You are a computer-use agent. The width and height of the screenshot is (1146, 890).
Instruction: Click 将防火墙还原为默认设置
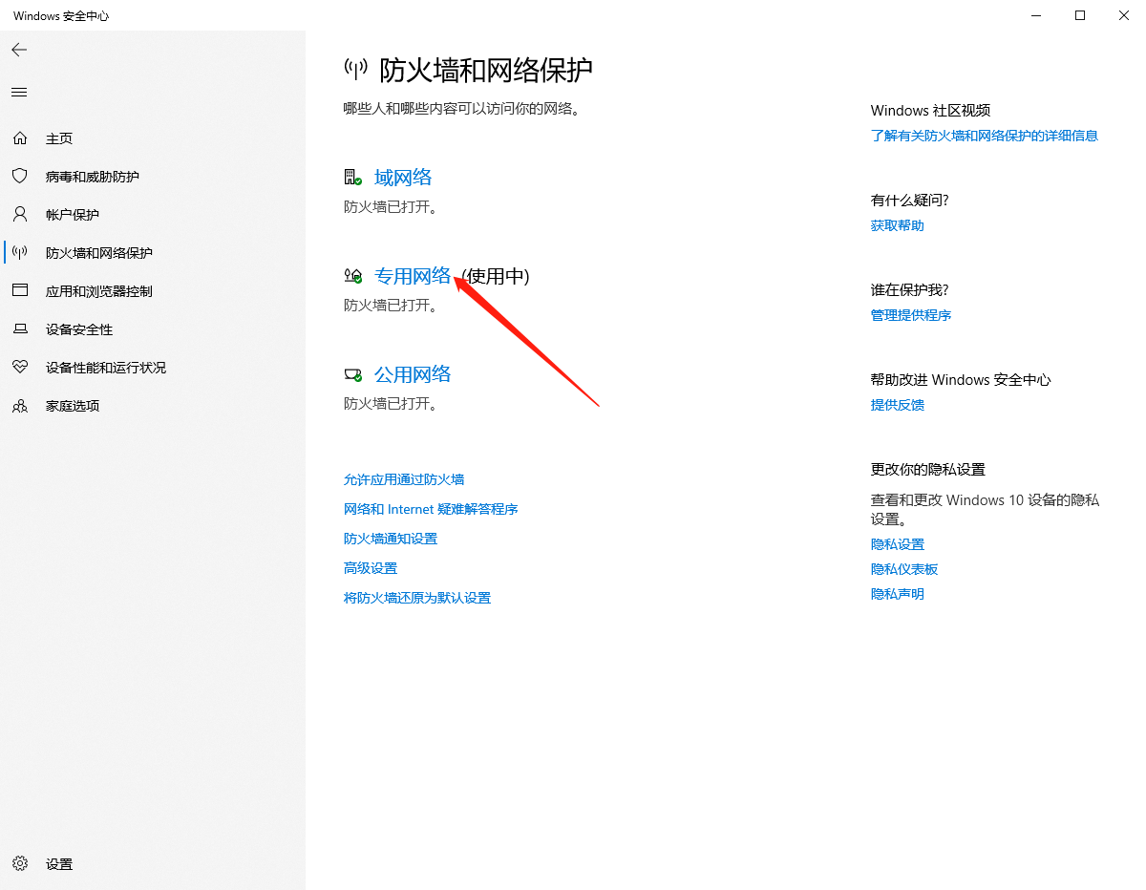pos(417,598)
